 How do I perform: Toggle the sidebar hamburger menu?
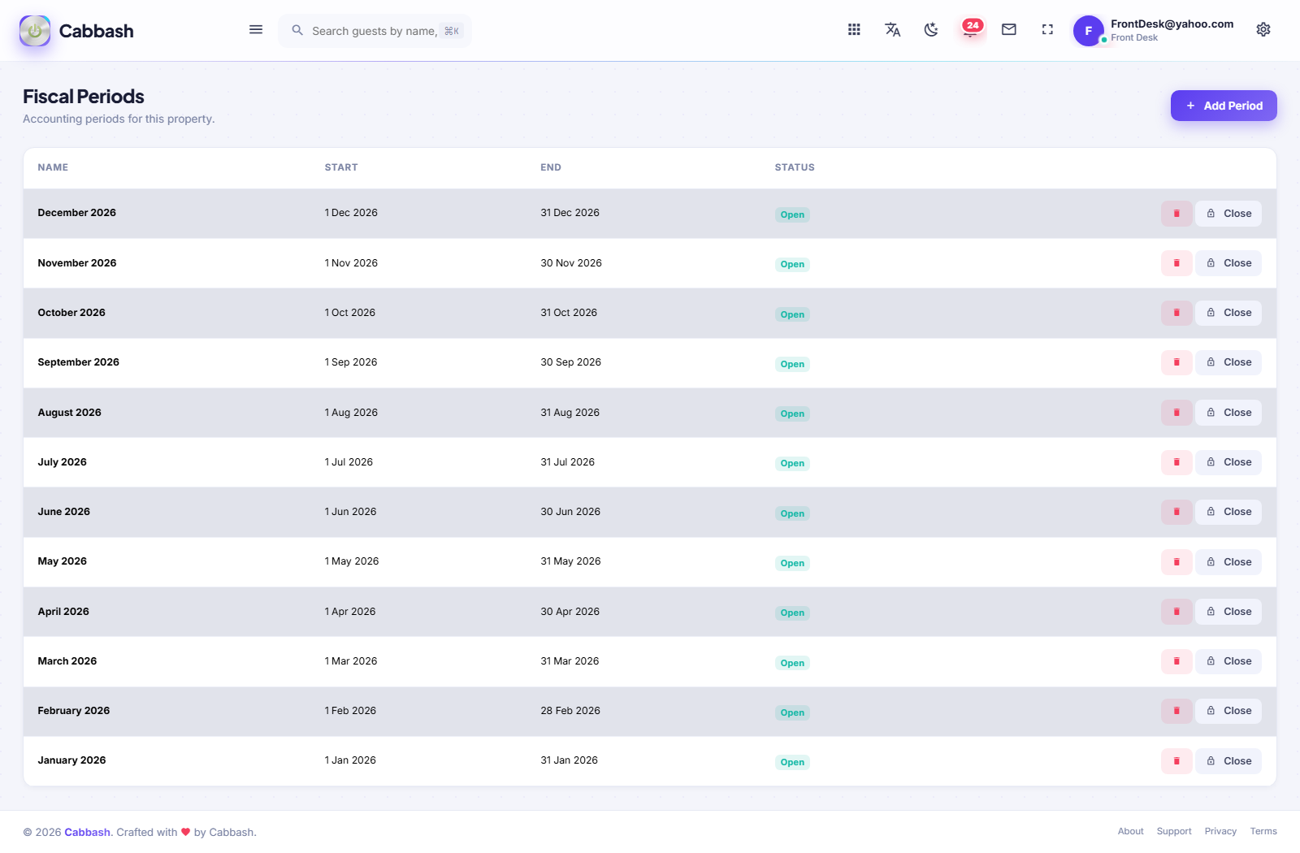point(256,30)
